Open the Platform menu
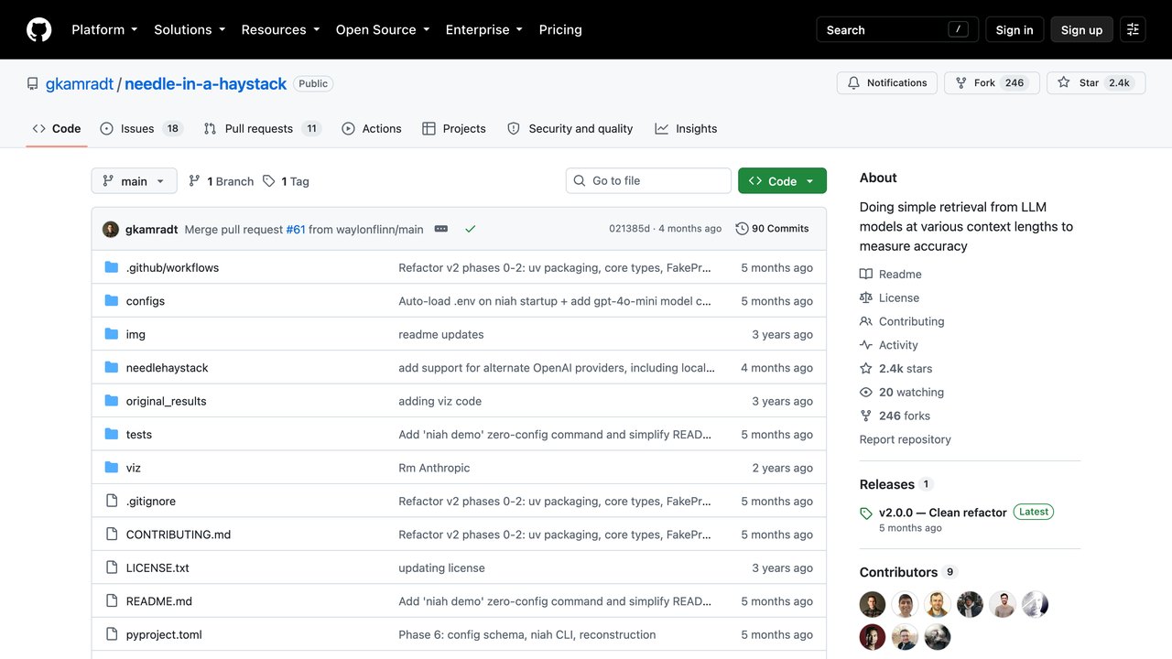This screenshot has height=659, width=1172. 104,29
